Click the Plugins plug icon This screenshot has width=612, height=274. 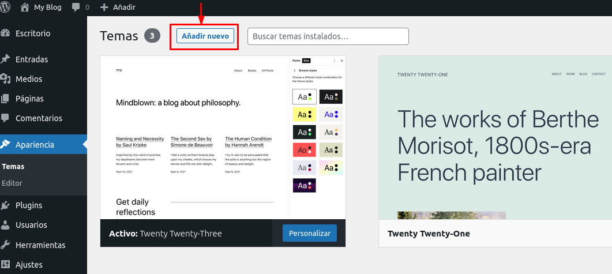[x=5, y=205]
